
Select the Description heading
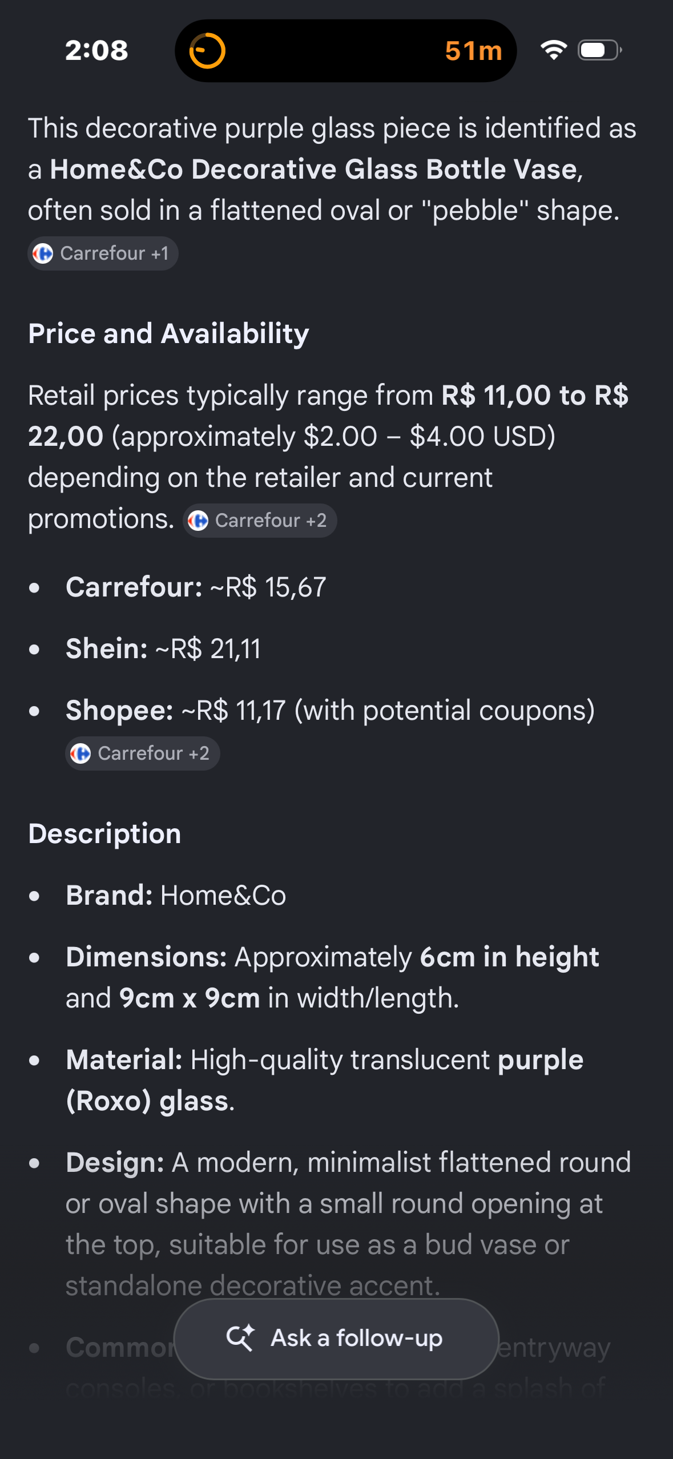(x=104, y=833)
